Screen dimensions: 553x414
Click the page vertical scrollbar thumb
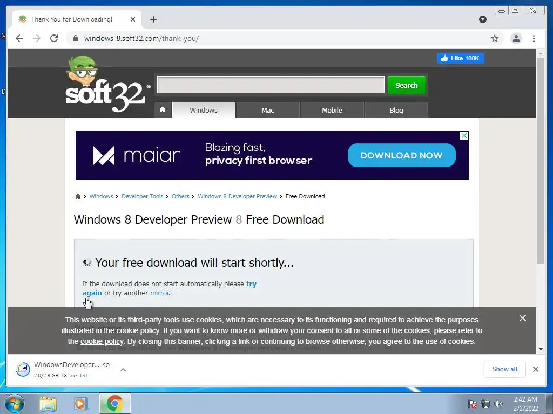coord(541,161)
